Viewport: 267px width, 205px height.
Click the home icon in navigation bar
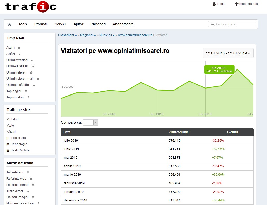(10, 24)
